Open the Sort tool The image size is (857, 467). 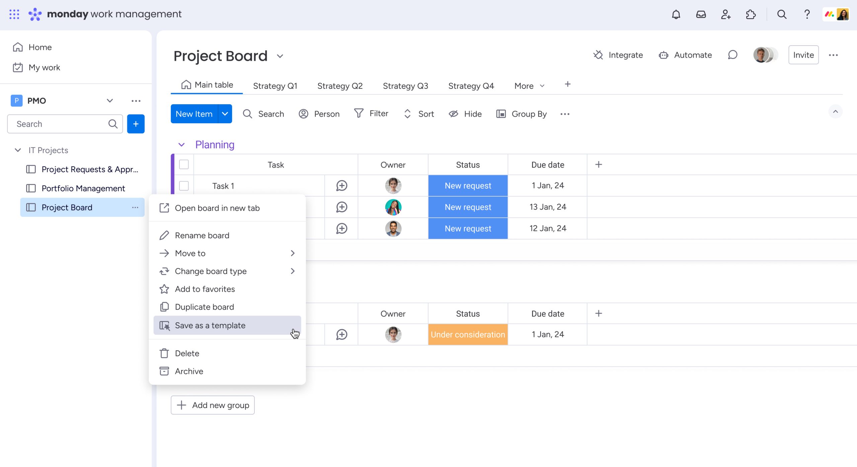pos(419,114)
